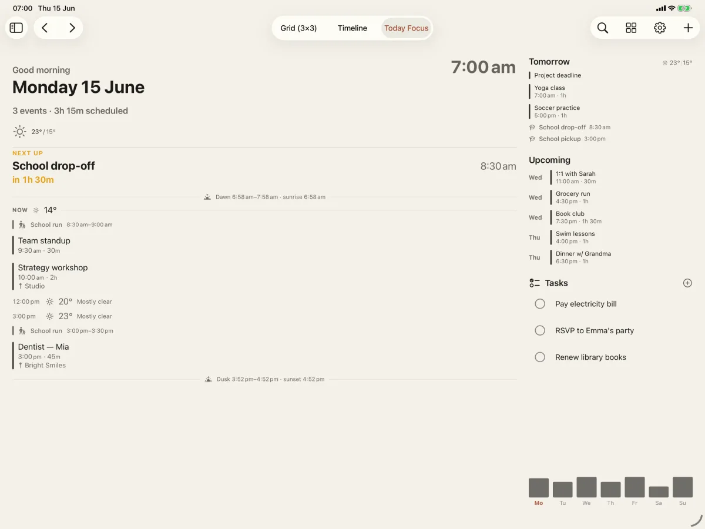
Task: Switch to Grid (3×3) view
Action: point(298,28)
